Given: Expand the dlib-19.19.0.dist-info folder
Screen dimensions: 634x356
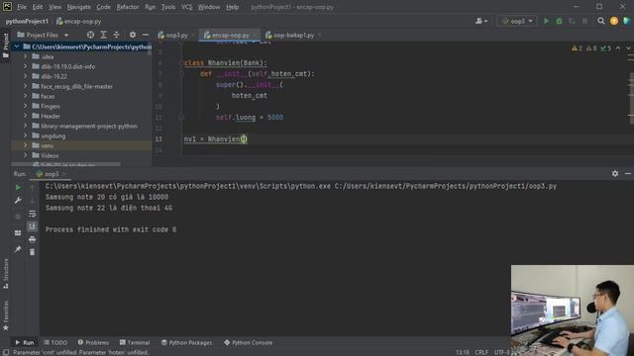Looking at the screenshot, I should point(25,66).
